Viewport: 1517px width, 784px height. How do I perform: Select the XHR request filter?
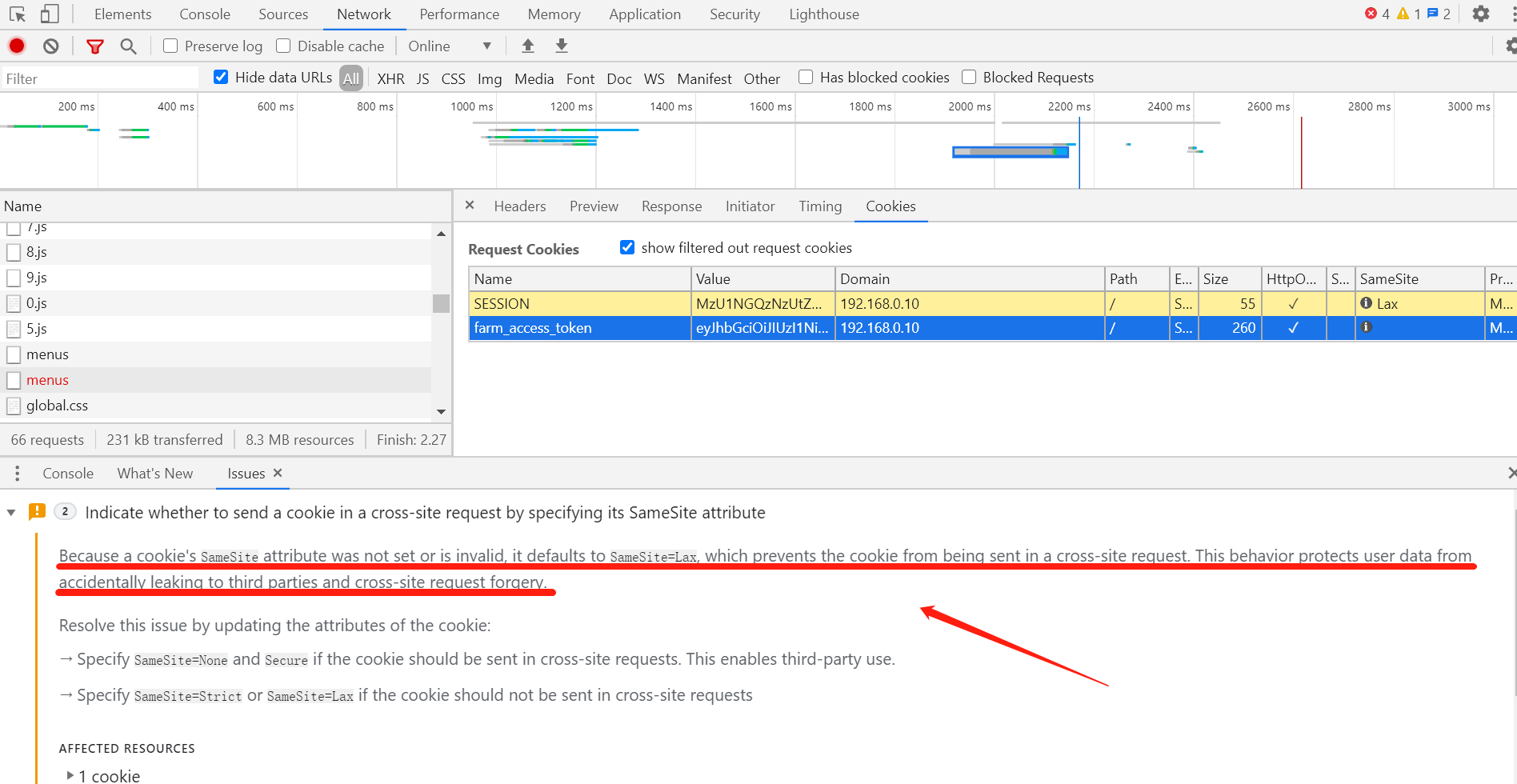tap(390, 78)
